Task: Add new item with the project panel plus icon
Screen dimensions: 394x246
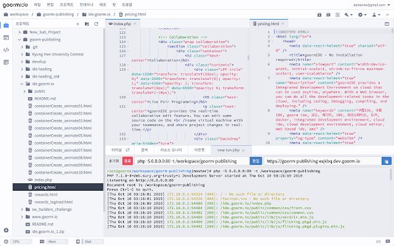Action: point(78,24)
